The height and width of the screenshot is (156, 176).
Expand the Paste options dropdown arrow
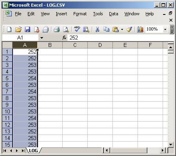pos(122,29)
